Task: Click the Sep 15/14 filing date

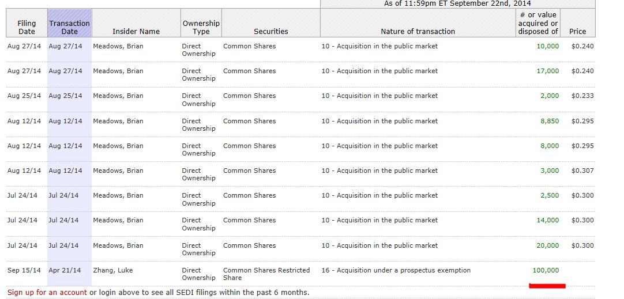Action: (x=24, y=270)
